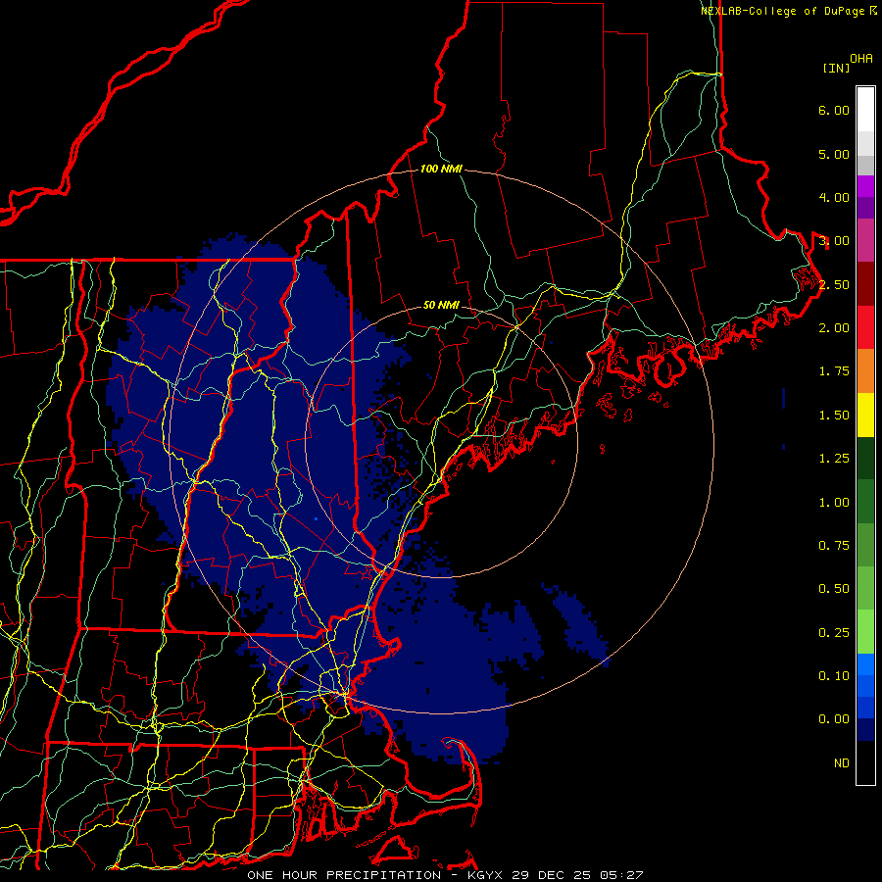The width and height of the screenshot is (882, 882).
Task: Click the ONE HOUR PRECIPITATION title text
Action: tap(344, 875)
